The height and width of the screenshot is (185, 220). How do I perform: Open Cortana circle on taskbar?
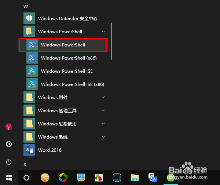pos(26,178)
